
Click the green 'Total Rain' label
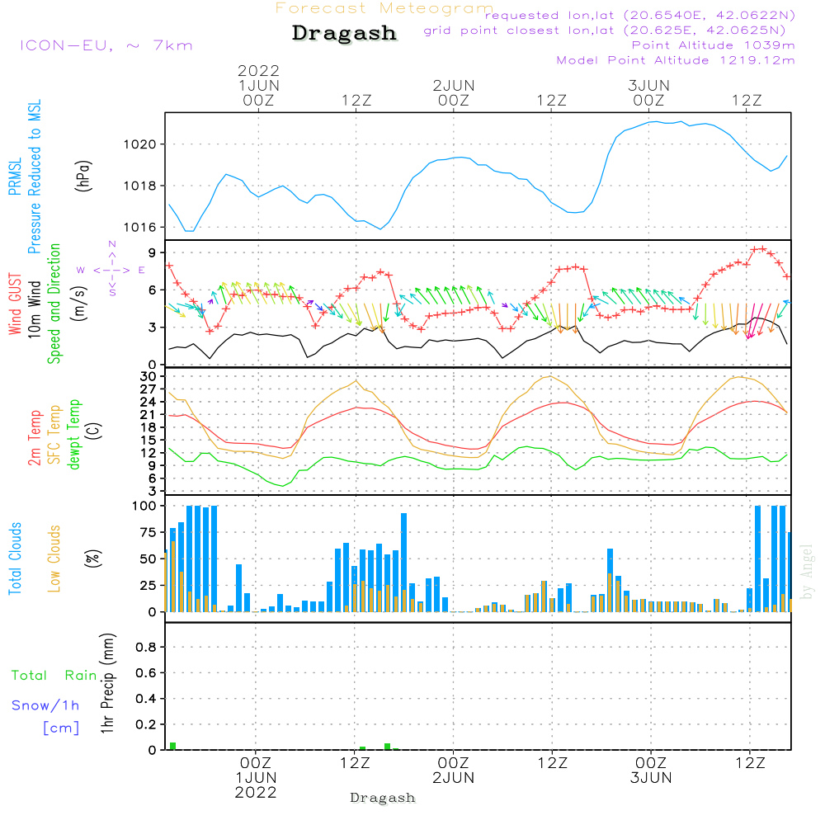[54, 676]
